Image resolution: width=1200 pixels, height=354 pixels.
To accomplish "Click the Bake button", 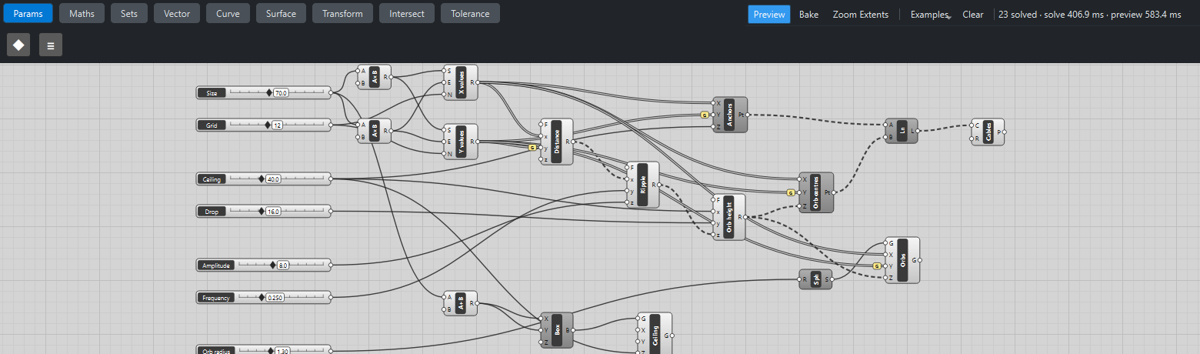I will [808, 15].
